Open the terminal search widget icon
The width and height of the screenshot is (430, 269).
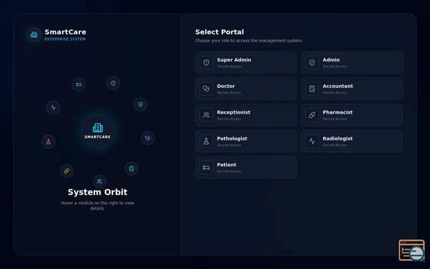[x=412, y=250]
